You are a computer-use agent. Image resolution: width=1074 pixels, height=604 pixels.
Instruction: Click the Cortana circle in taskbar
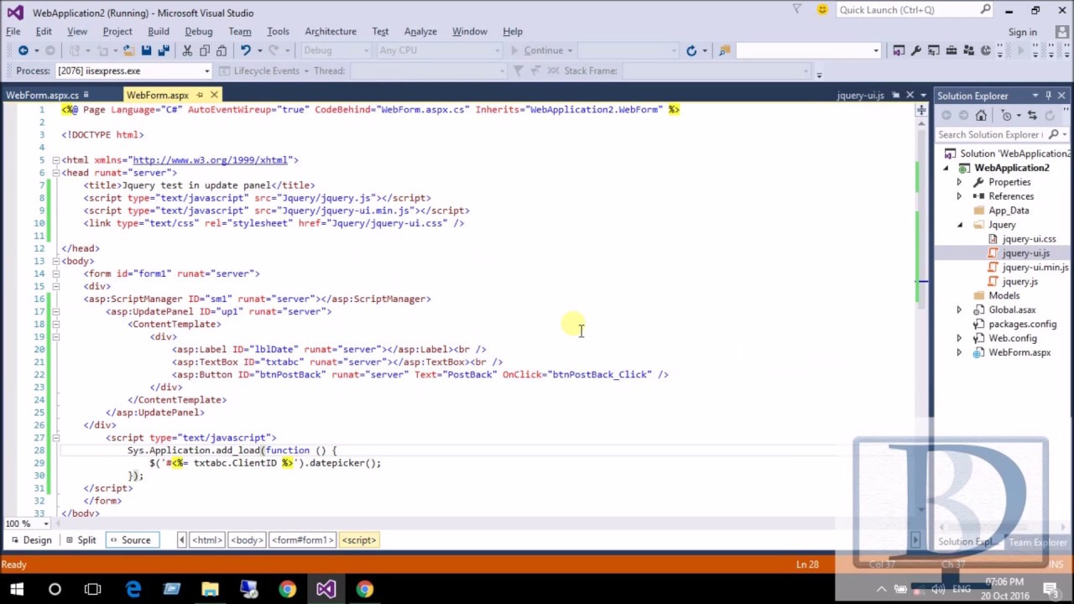tap(55, 589)
